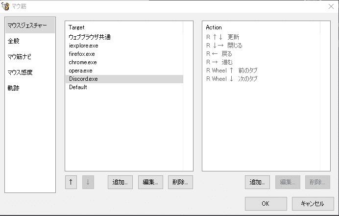Viewport: 339px width, 216px height.
Task: Pick chrome.exe in the Target list
Action: [x=124, y=62]
